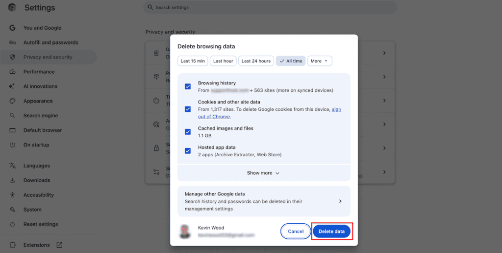Open the cookie row's right chevron
Viewport: 502px width, 253px height.
384,101
